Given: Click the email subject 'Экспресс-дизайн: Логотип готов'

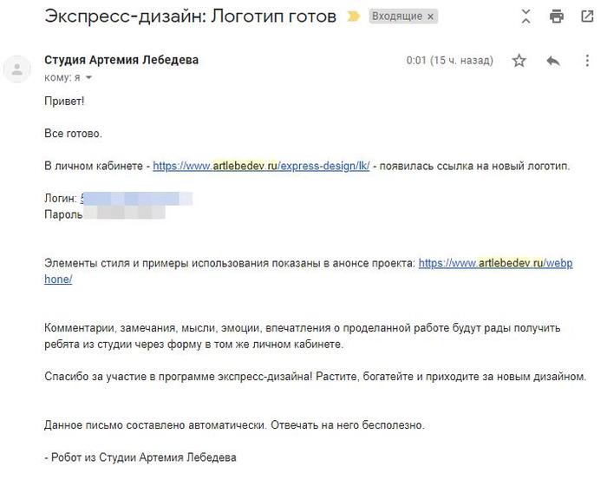Looking at the screenshot, I should (x=190, y=17).
